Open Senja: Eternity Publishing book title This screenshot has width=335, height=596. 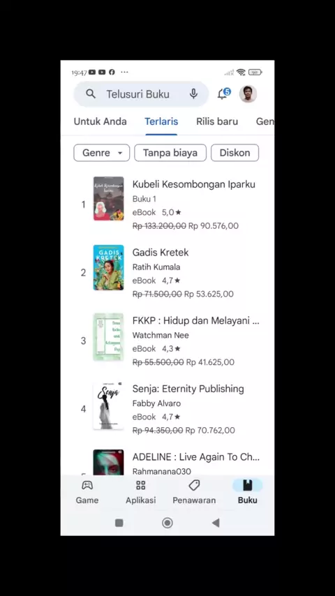(188, 389)
